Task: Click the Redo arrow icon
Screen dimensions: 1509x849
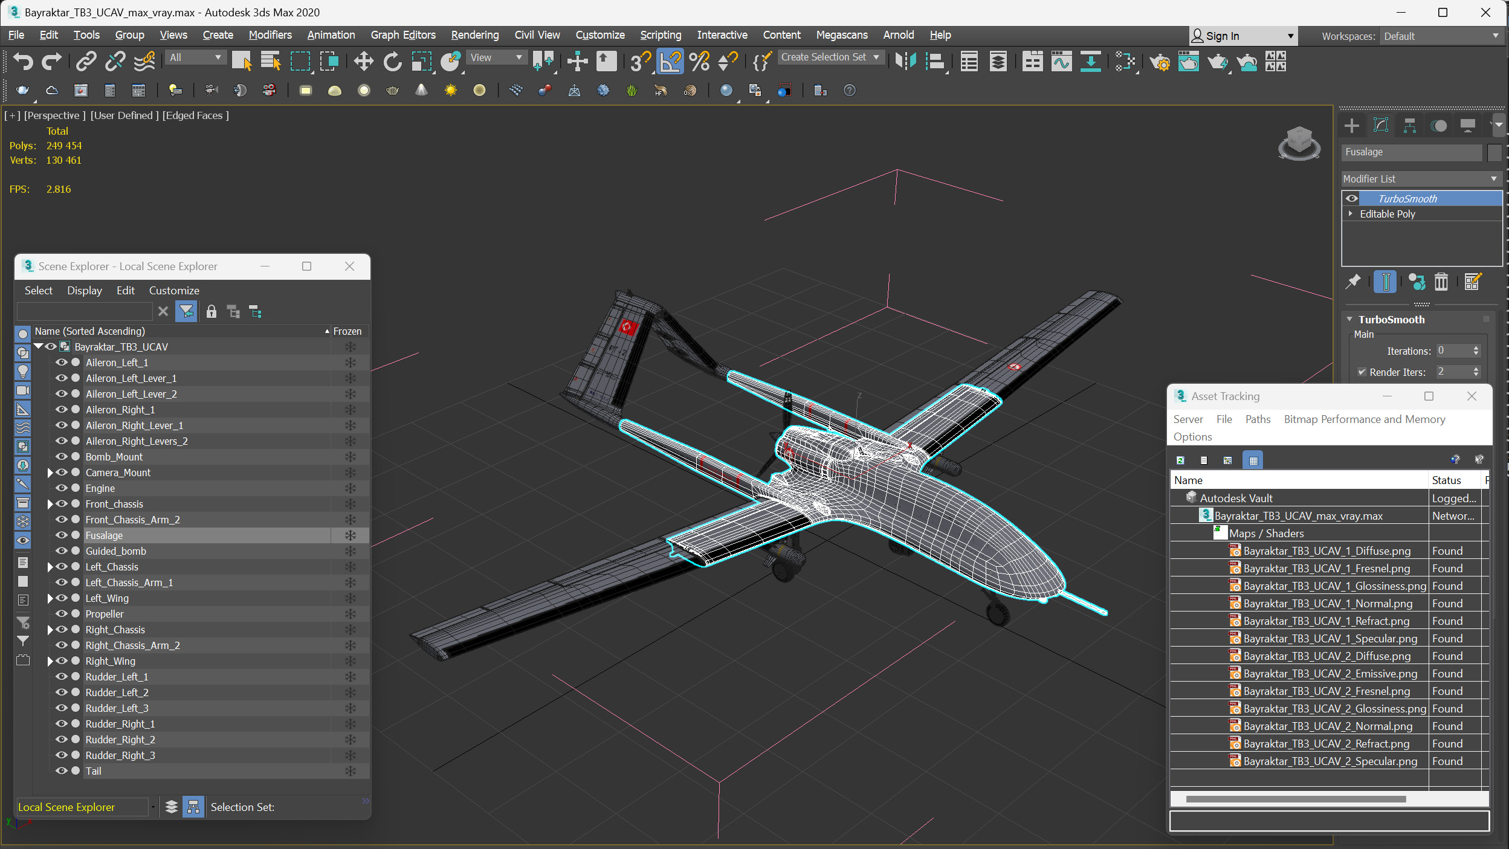Action: coord(51,61)
